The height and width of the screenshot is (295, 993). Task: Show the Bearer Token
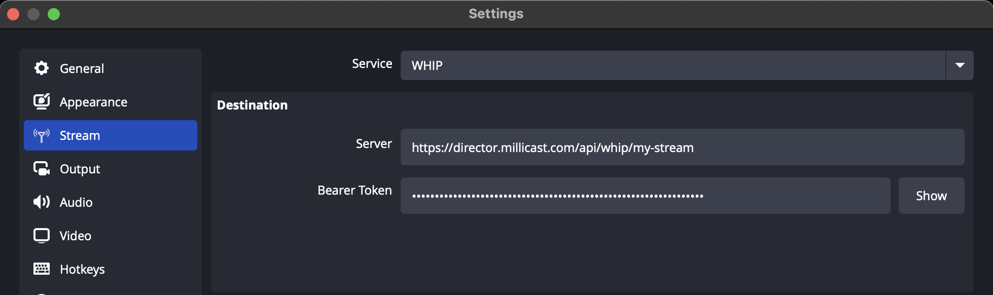pos(931,196)
